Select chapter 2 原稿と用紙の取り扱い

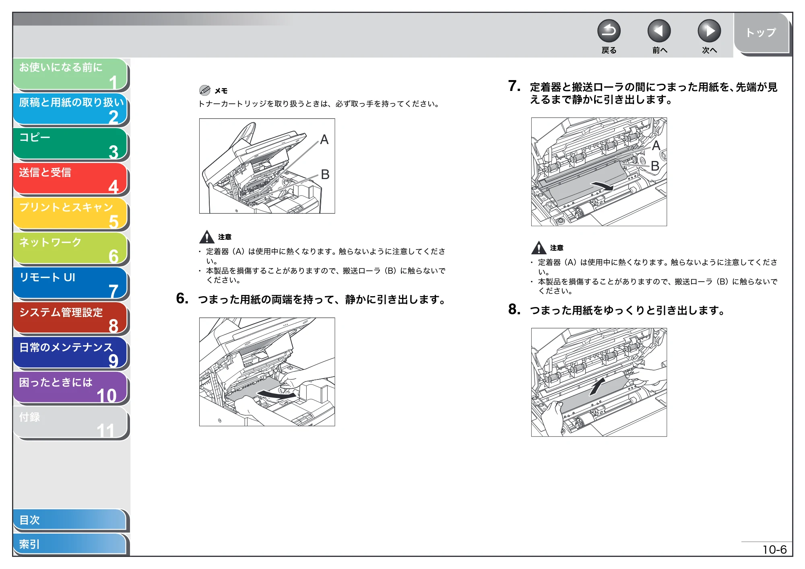(x=70, y=109)
